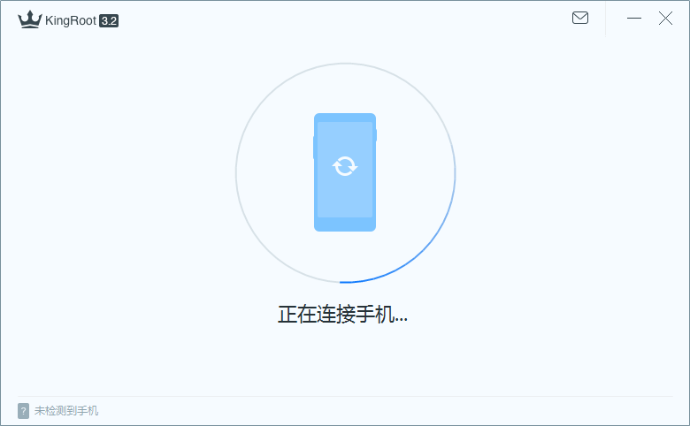Click the horizontal divider above status bar

(345, 396)
